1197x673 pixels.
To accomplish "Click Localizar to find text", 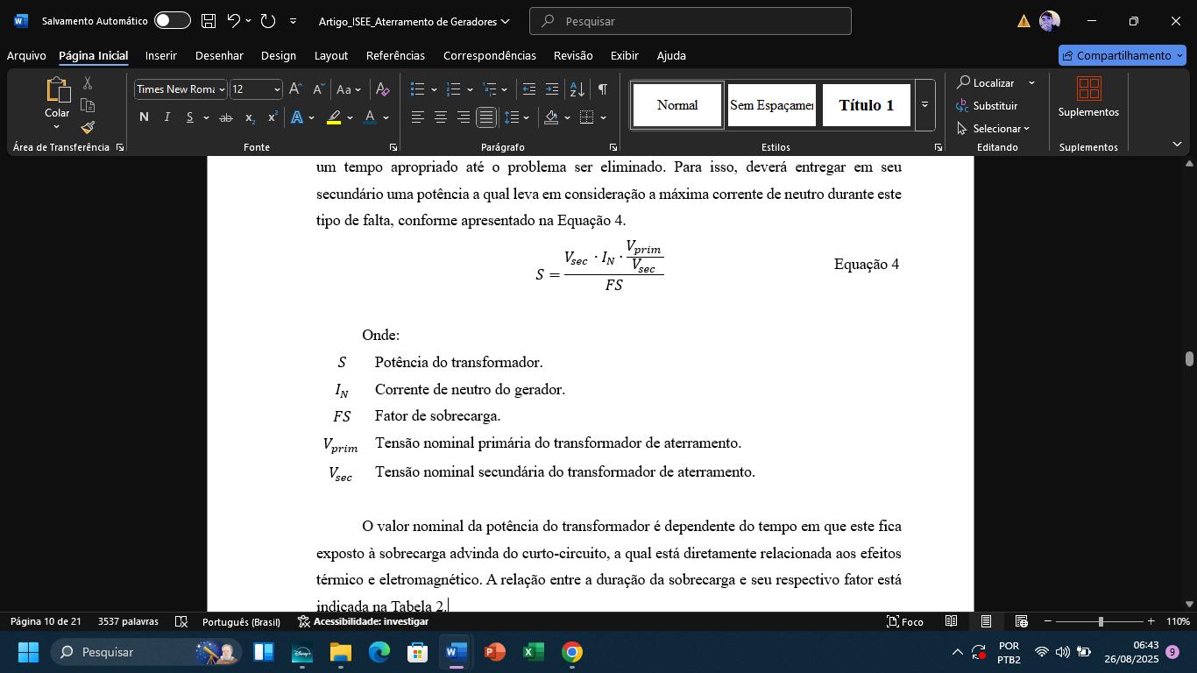I will (986, 82).
